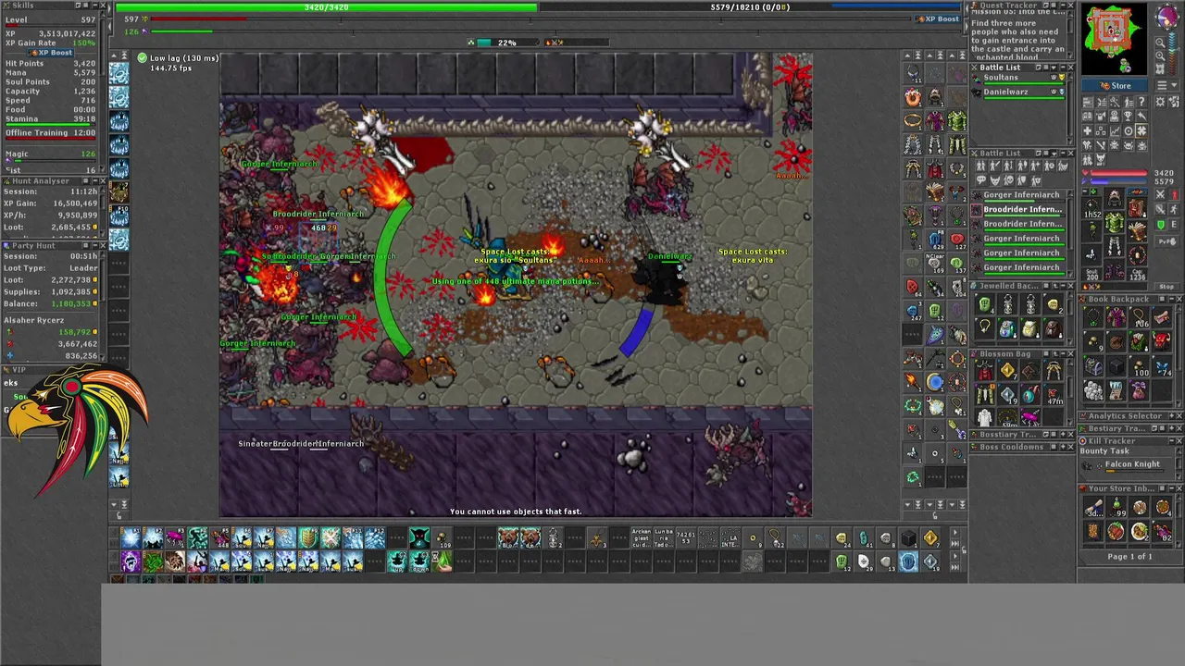Click the XP Boost button in Skills panel
The width and height of the screenshot is (1185, 666).
click(50, 53)
